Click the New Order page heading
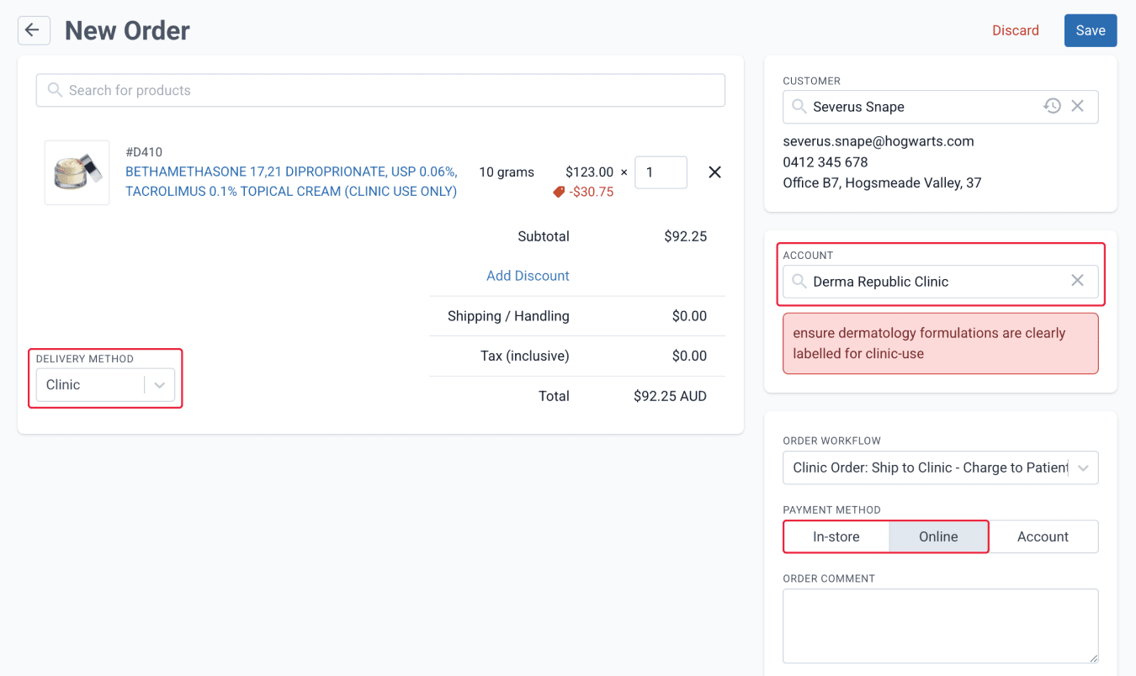This screenshot has width=1136, height=676. pos(127,30)
